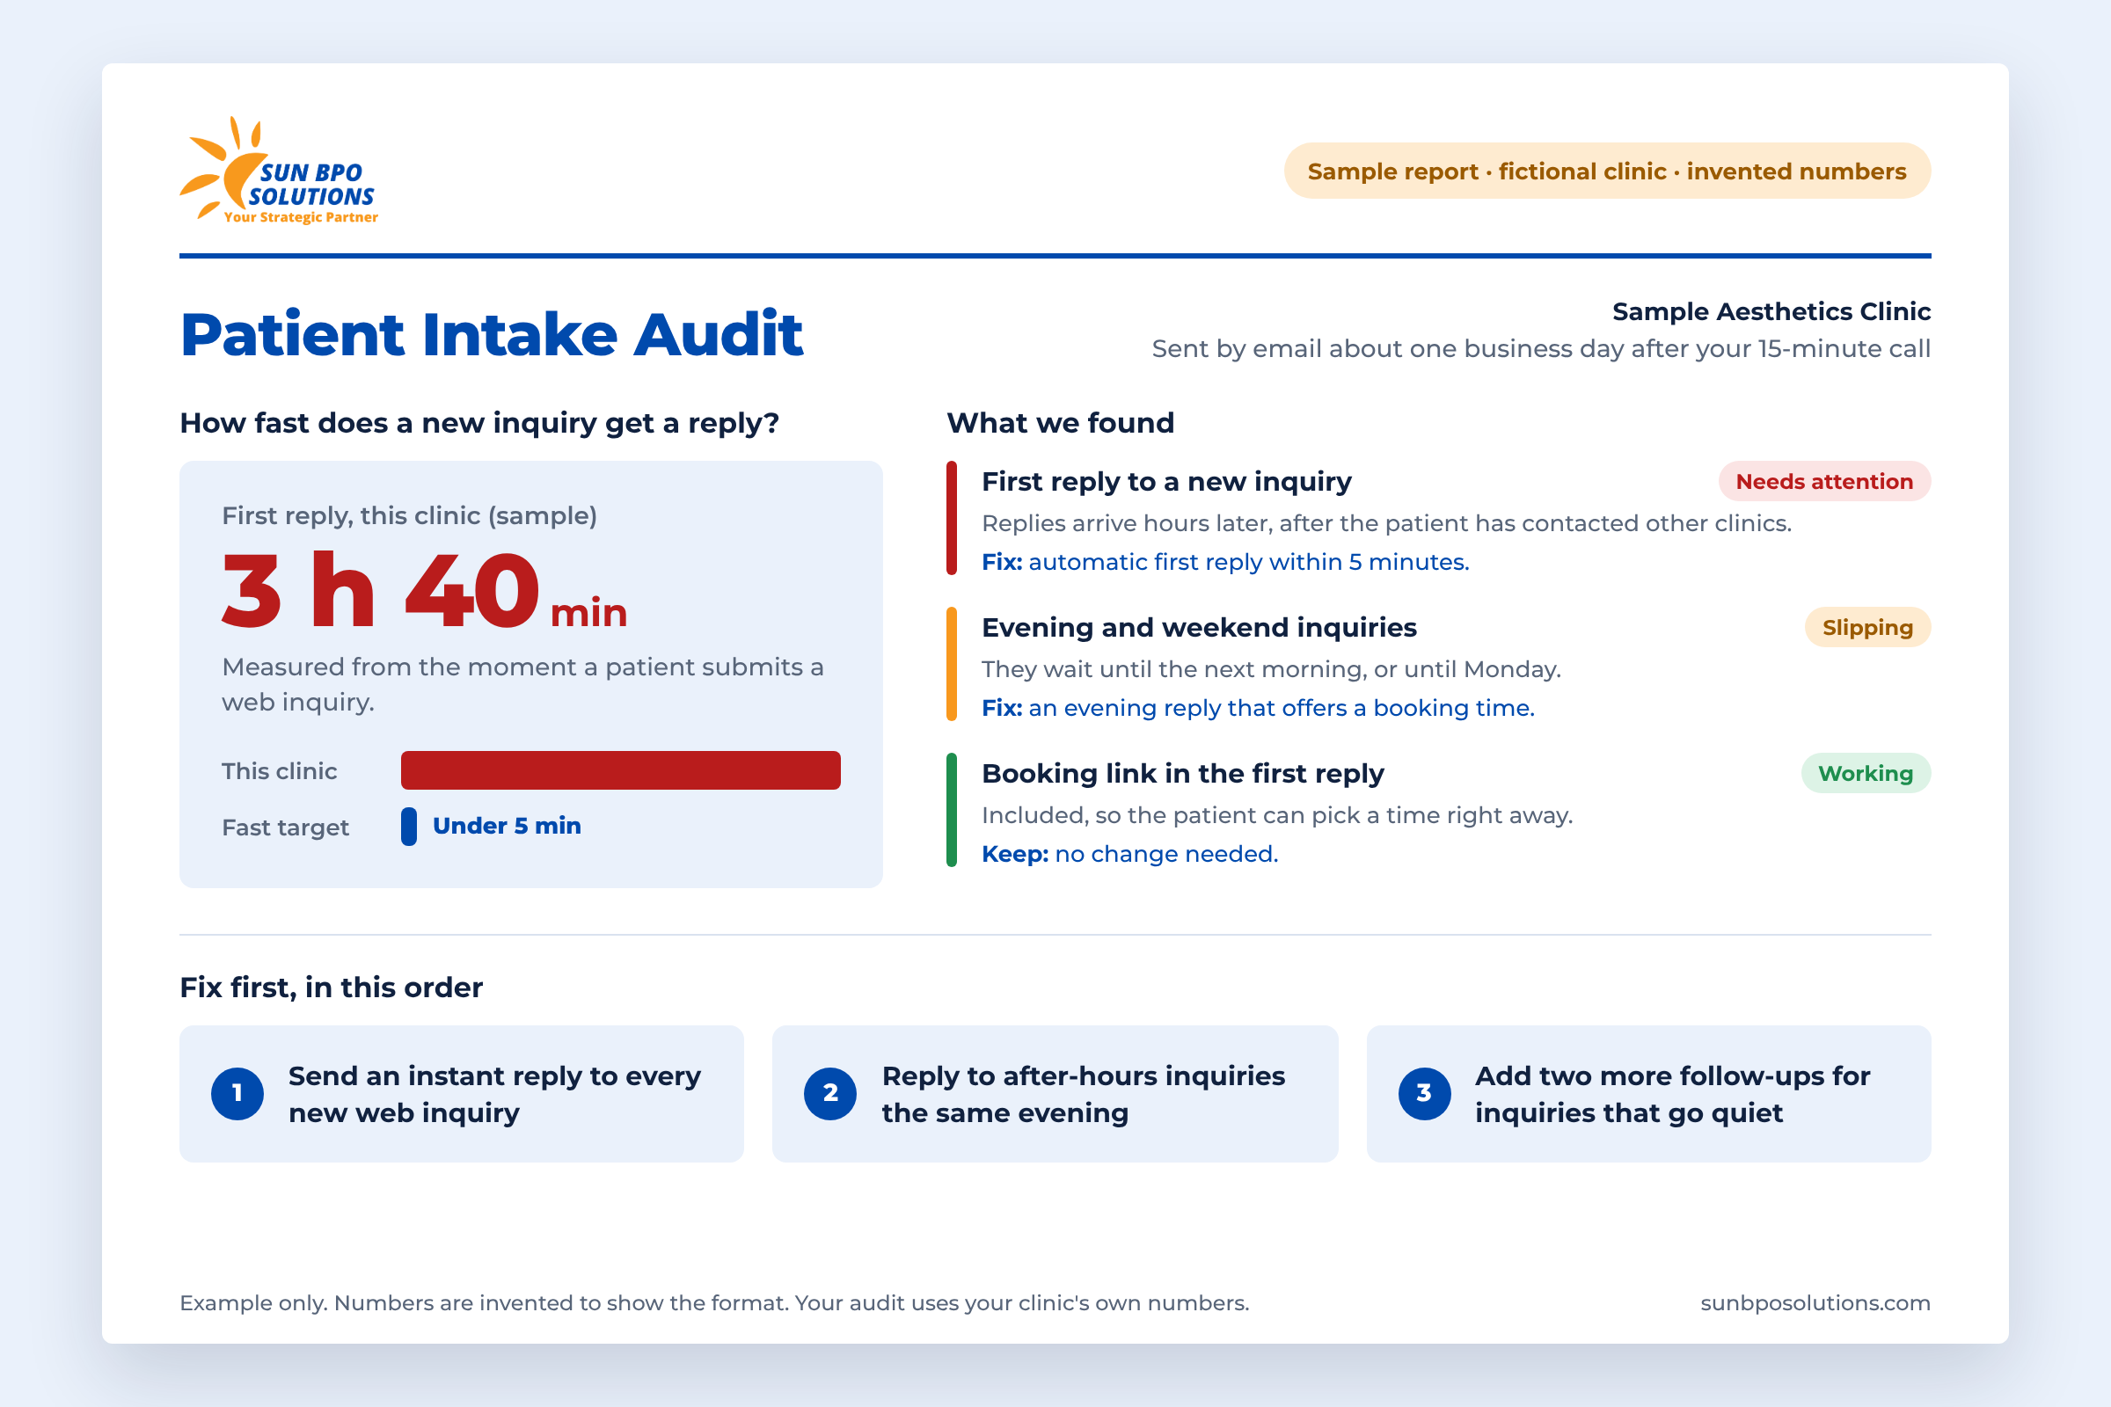Image resolution: width=2111 pixels, height=1407 pixels.
Task: Open the sunbposolutions.com footer link
Action: (1815, 1303)
